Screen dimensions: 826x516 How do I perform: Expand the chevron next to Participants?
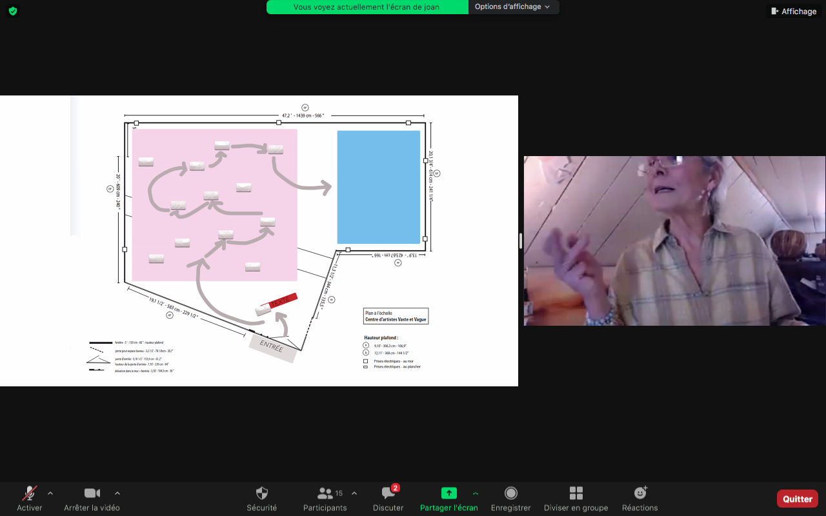(x=354, y=493)
